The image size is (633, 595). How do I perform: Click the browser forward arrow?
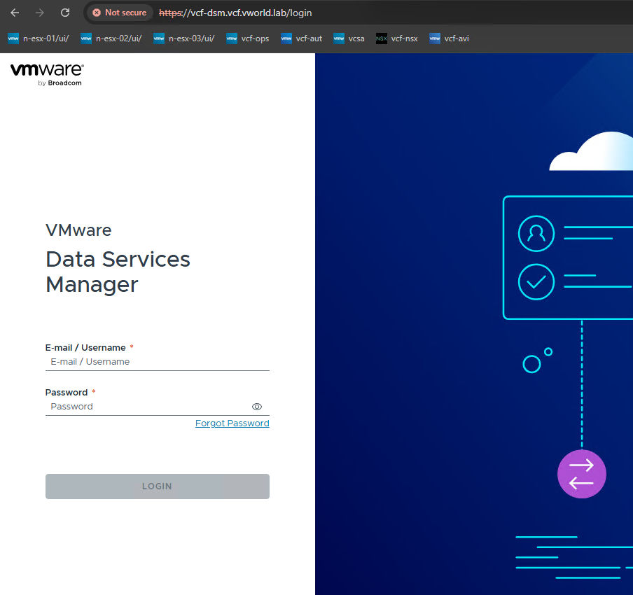pyautogui.click(x=40, y=13)
